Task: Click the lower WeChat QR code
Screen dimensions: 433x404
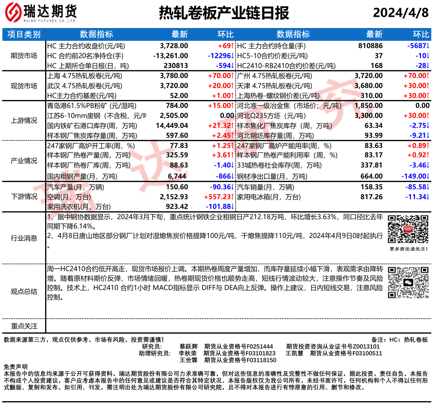Action: point(408,283)
